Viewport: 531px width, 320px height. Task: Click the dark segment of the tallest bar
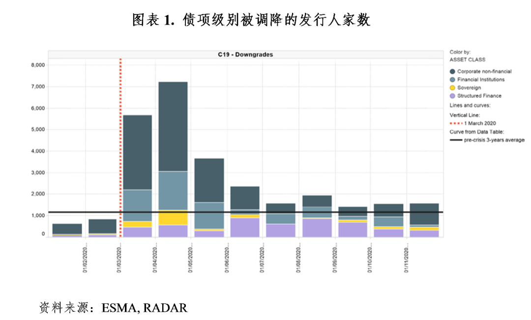point(173,125)
